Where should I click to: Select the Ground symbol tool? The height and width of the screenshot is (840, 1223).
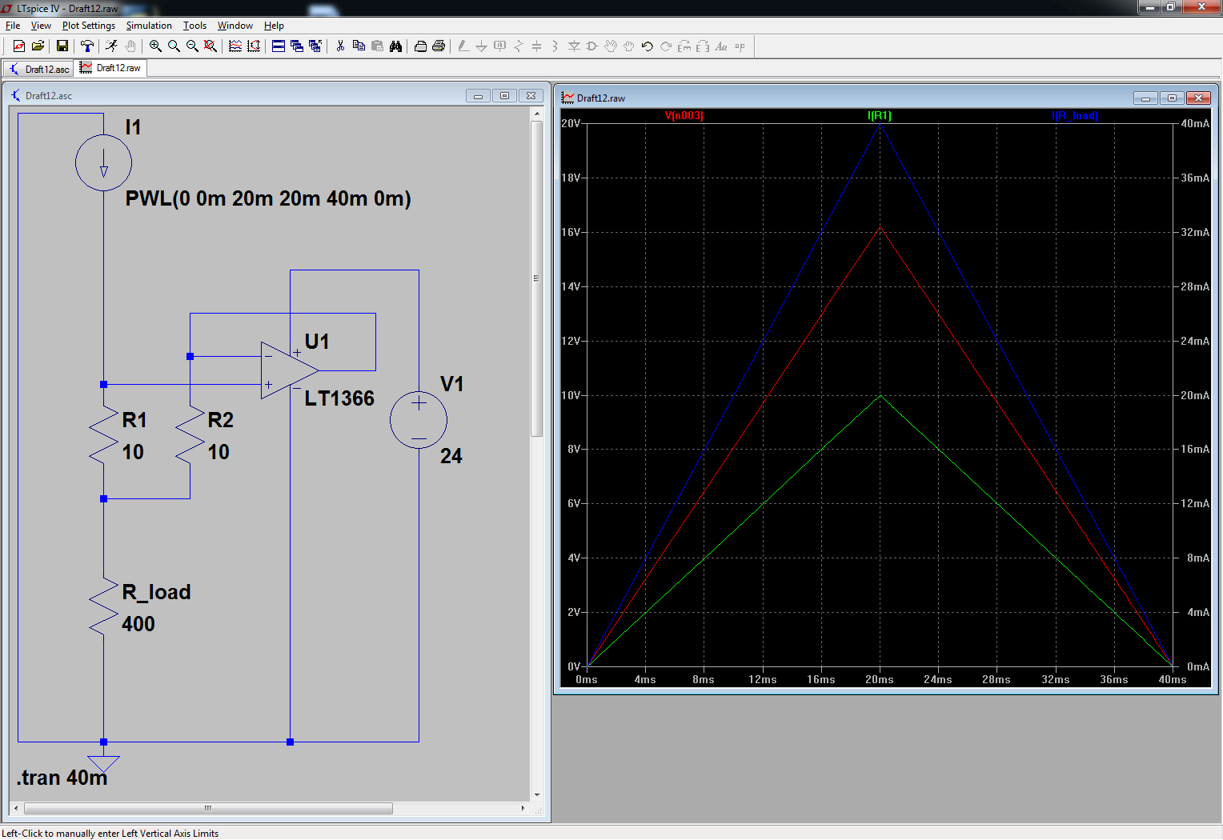coord(481,46)
